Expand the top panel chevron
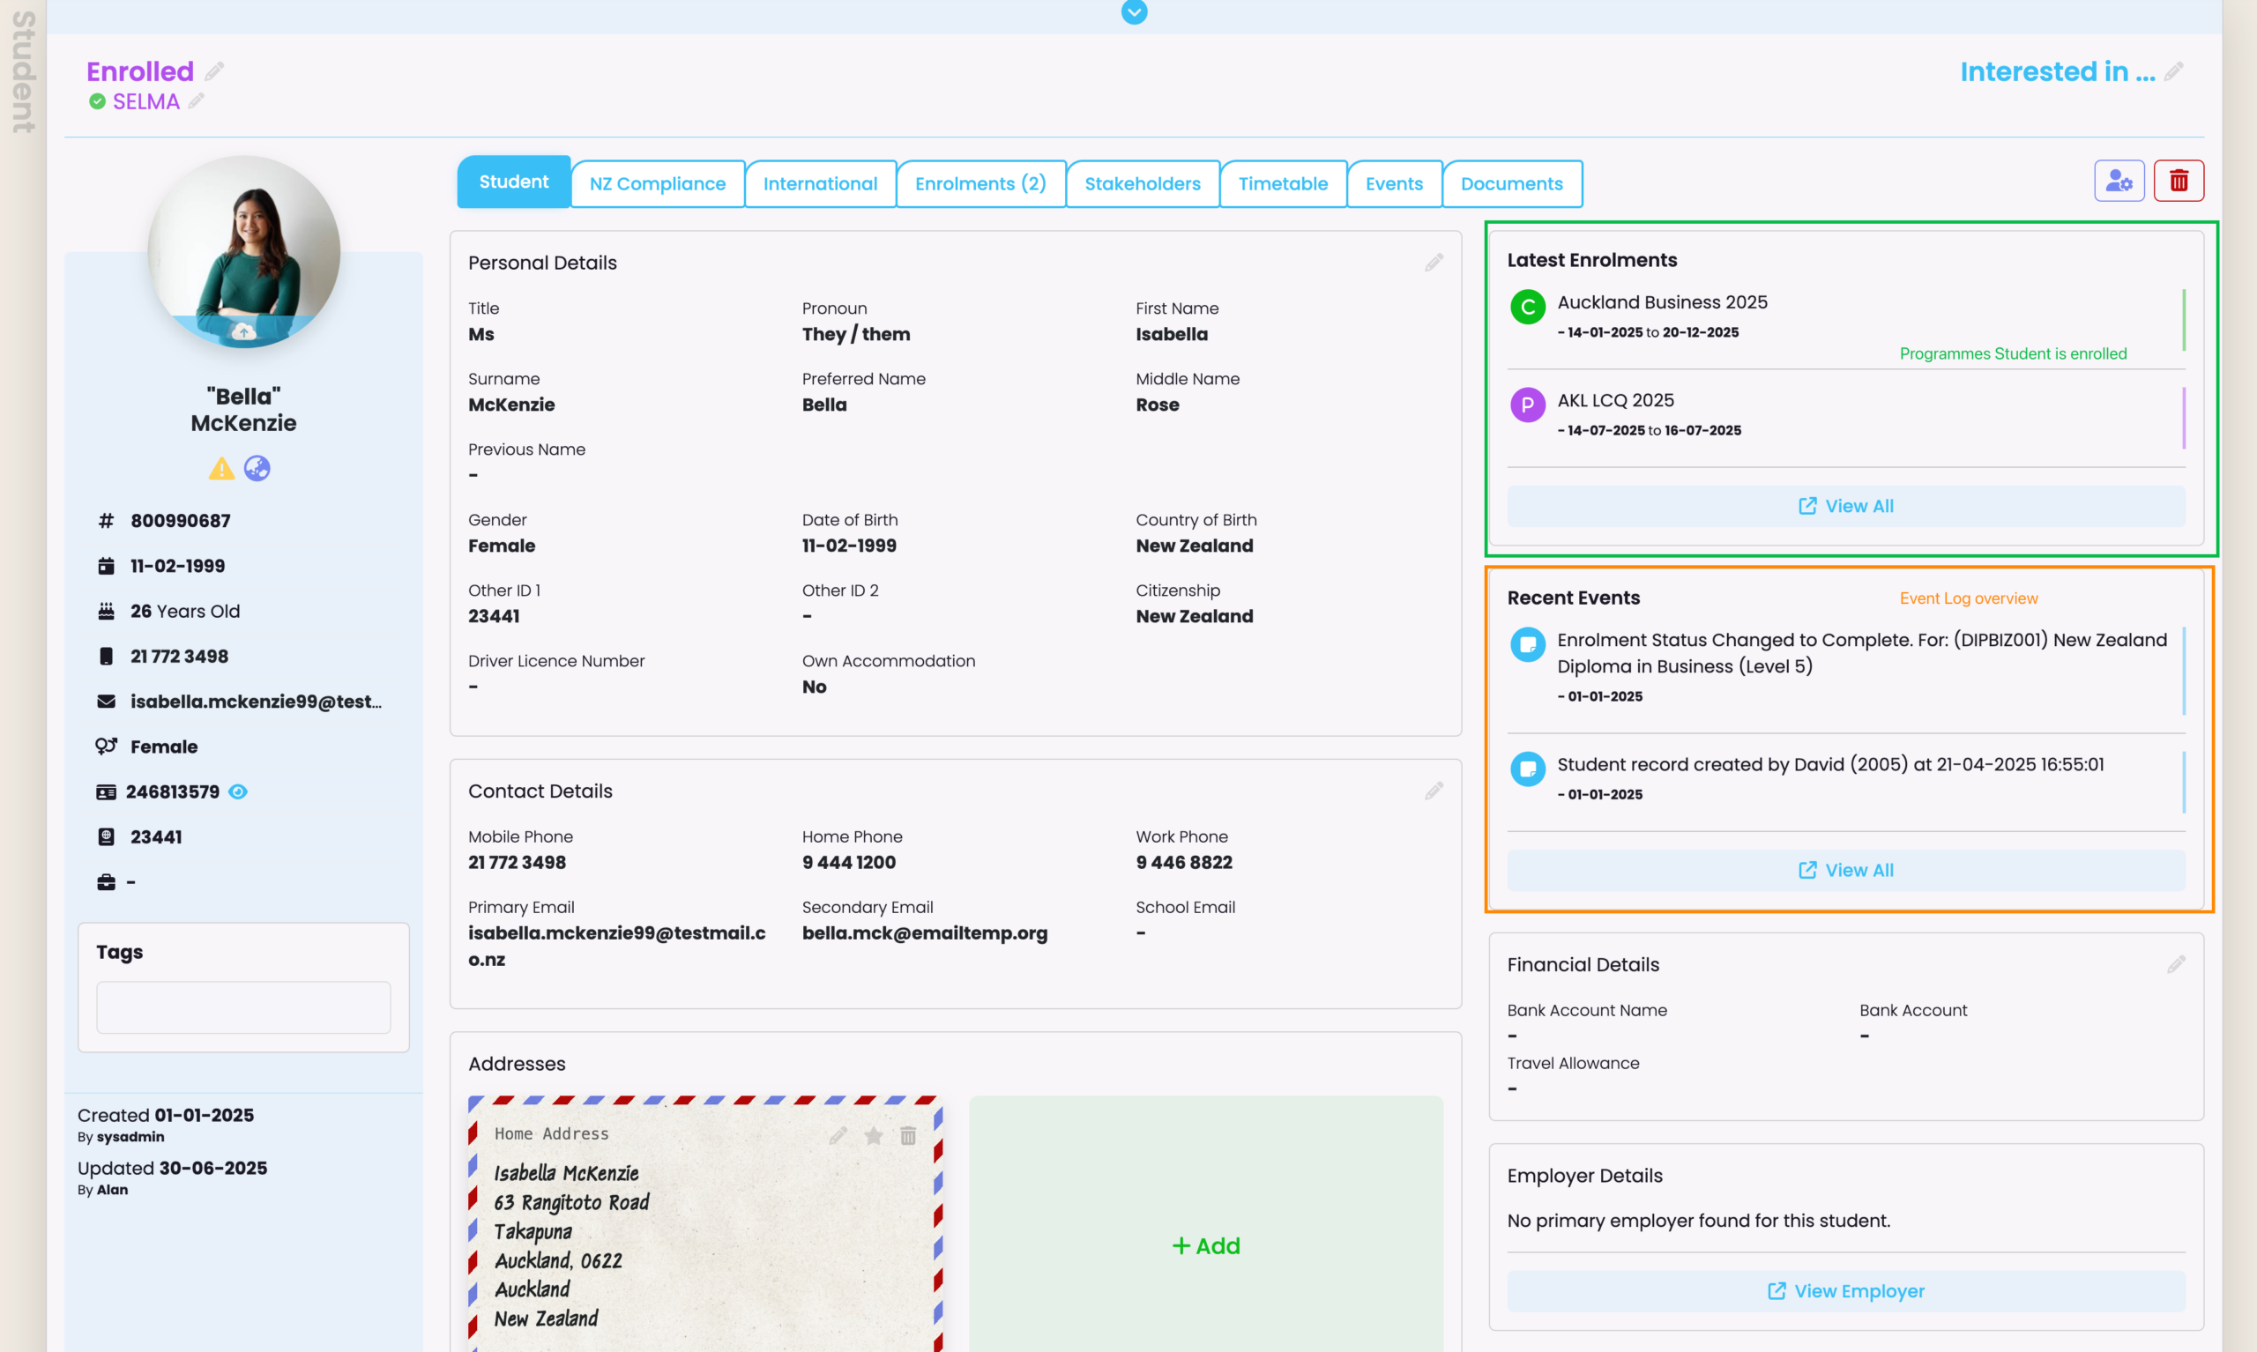The image size is (2257, 1352). pyautogui.click(x=1134, y=11)
